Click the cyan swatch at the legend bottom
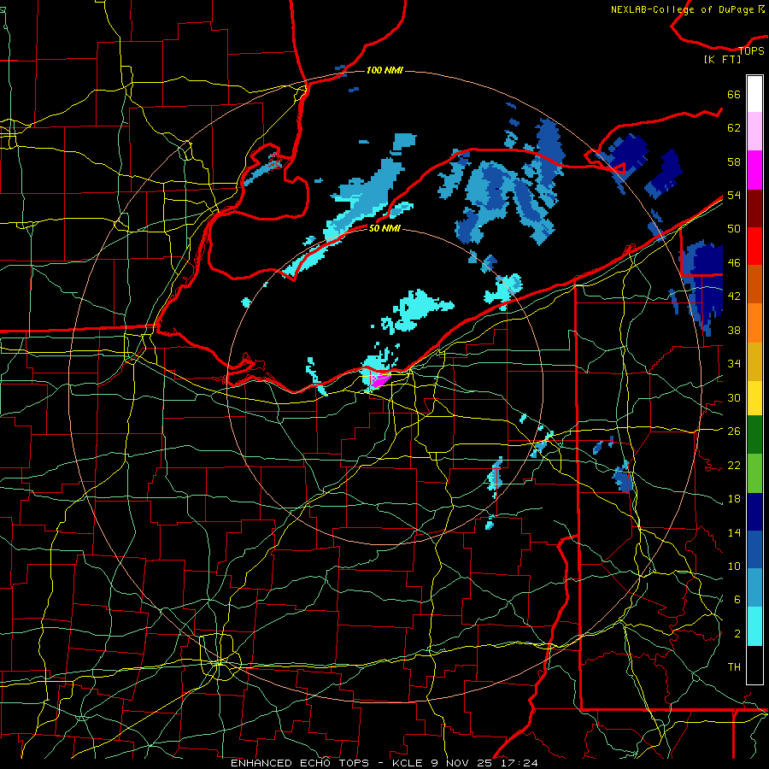Image resolution: width=769 pixels, height=769 pixels. (x=754, y=626)
